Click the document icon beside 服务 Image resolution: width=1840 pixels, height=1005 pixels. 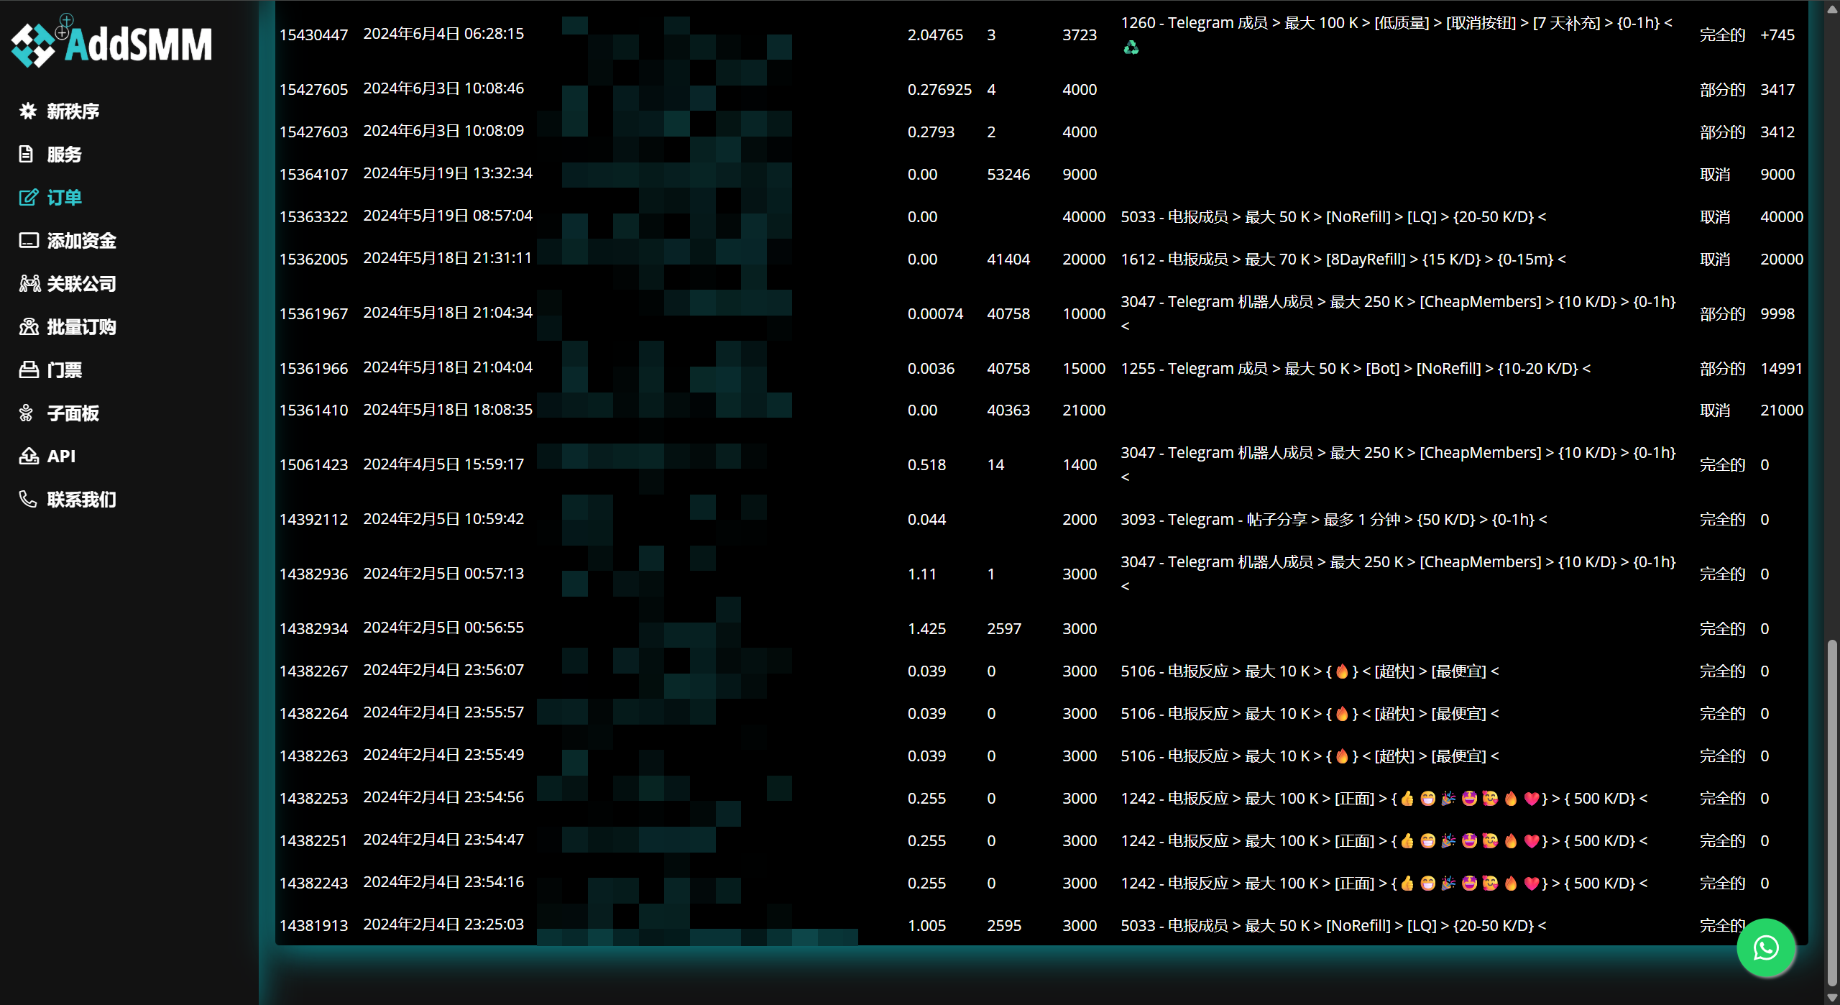[27, 154]
